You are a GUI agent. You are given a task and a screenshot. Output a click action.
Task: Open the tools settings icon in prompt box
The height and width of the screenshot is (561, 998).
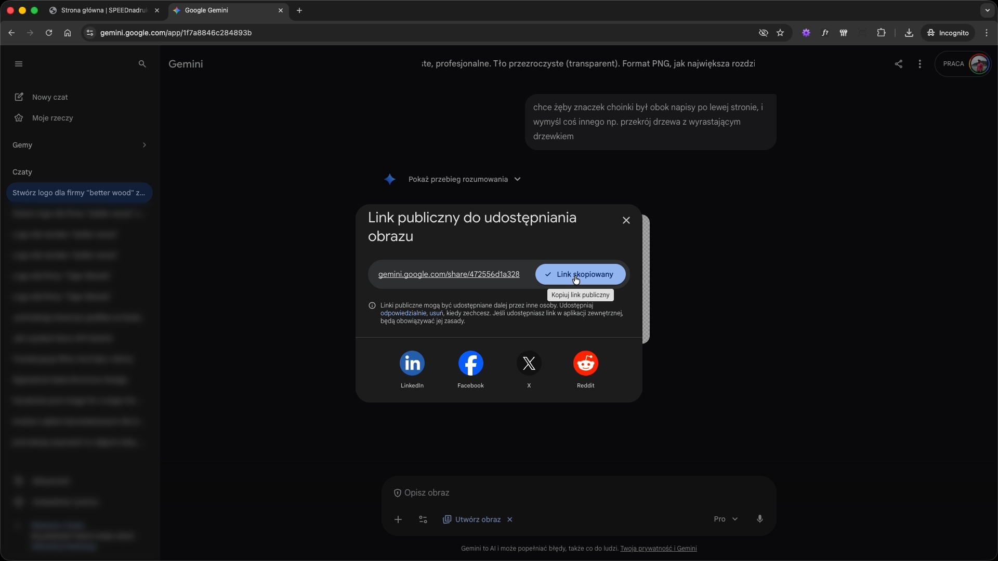click(x=423, y=519)
